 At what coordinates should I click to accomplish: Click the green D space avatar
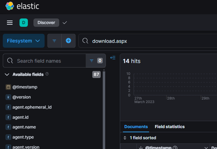click(24, 23)
